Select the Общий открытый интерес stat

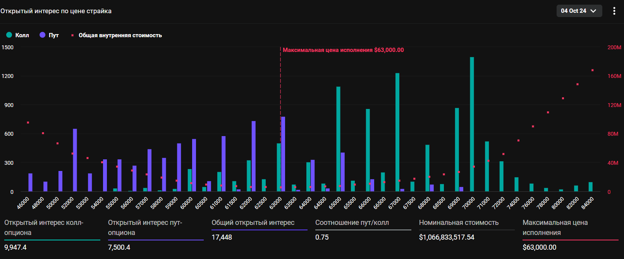(253, 223)
